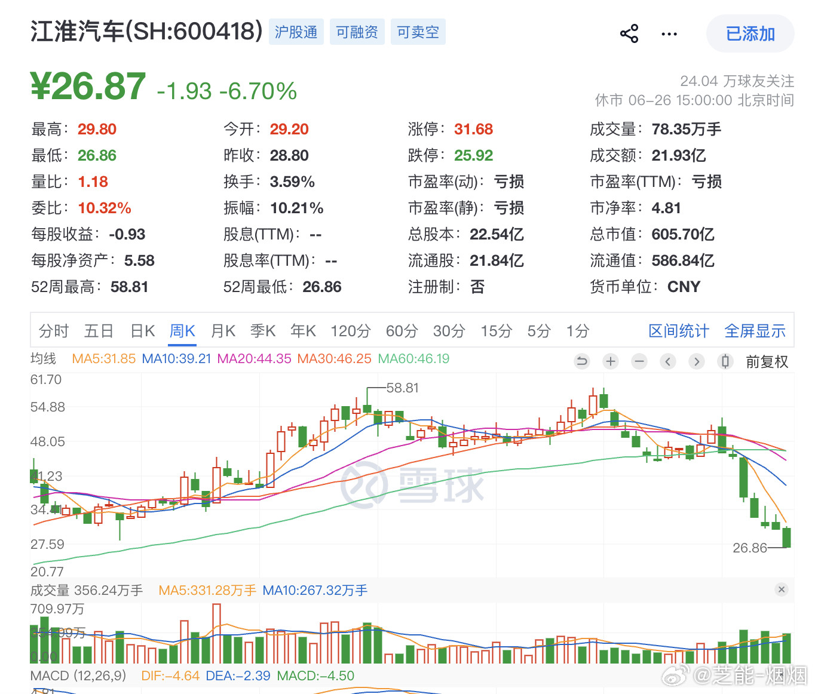Open the 季K chart tab
The height and width of the screenshot is (694, 815).
pyautogui.click(x=263, y=331)
